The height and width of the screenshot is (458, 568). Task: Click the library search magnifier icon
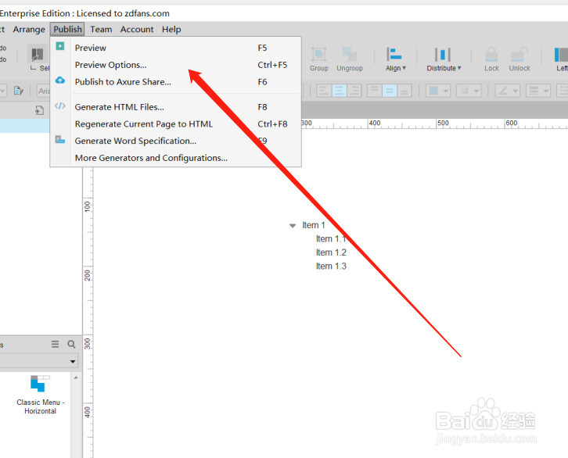click(x=71, y=344)
